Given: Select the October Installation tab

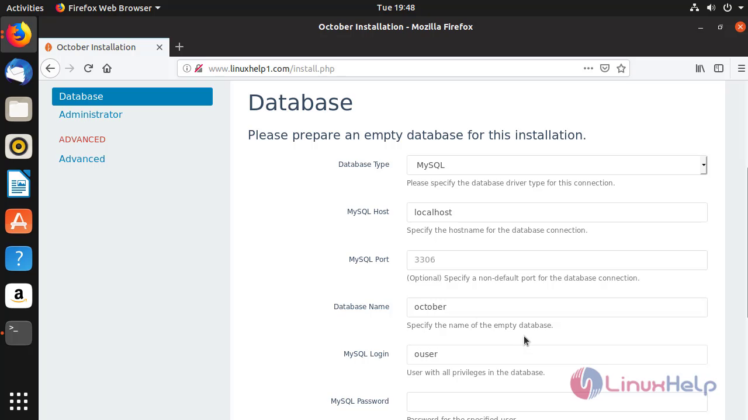Looking at the screenshot, I should (104, 47).
